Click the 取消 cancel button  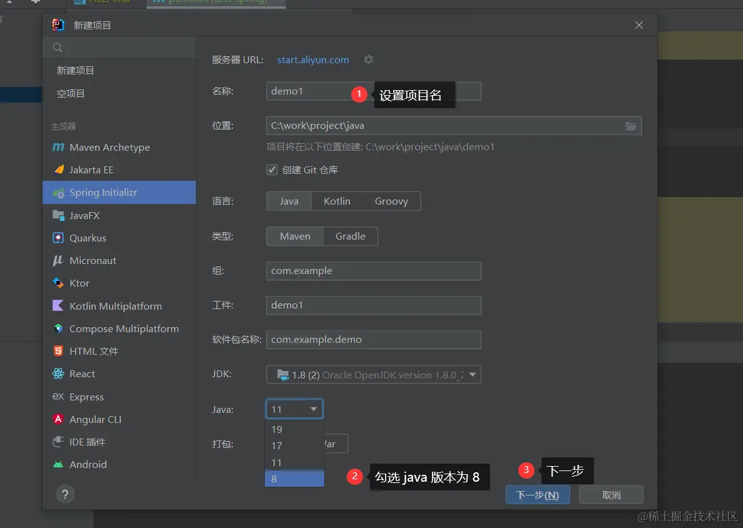[612, 495]
